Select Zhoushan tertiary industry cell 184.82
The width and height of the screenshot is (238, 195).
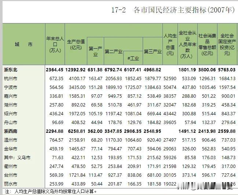[x=154, y=122]
